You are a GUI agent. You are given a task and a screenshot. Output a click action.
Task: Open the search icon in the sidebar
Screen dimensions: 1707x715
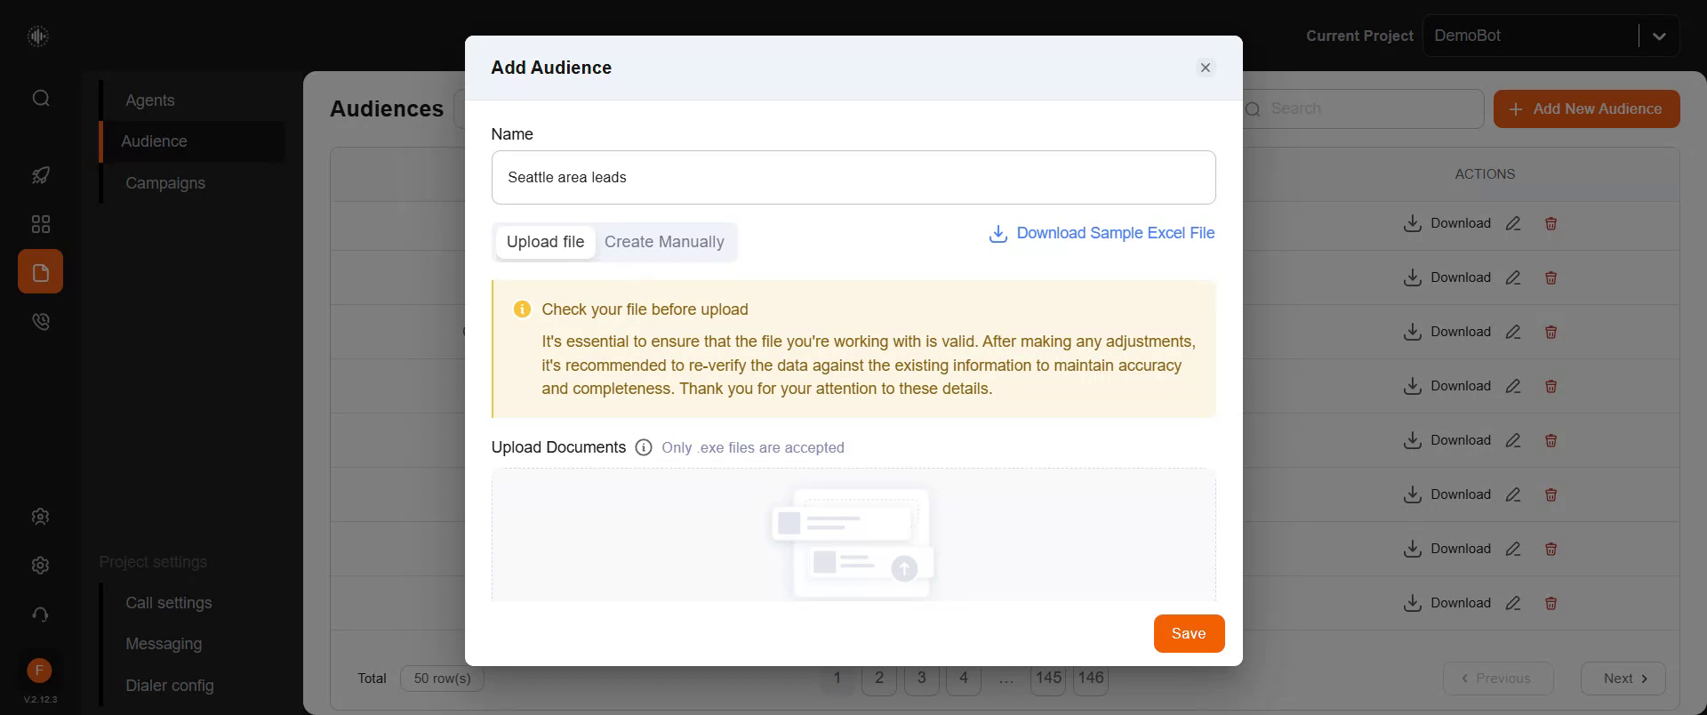[x=41, y=98]
